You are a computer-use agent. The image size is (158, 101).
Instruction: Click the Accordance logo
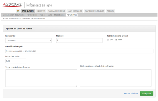(x=13, y=5)
